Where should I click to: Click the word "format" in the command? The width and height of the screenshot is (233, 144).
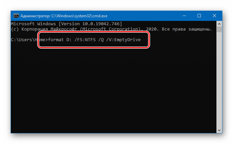coord(56,41)
